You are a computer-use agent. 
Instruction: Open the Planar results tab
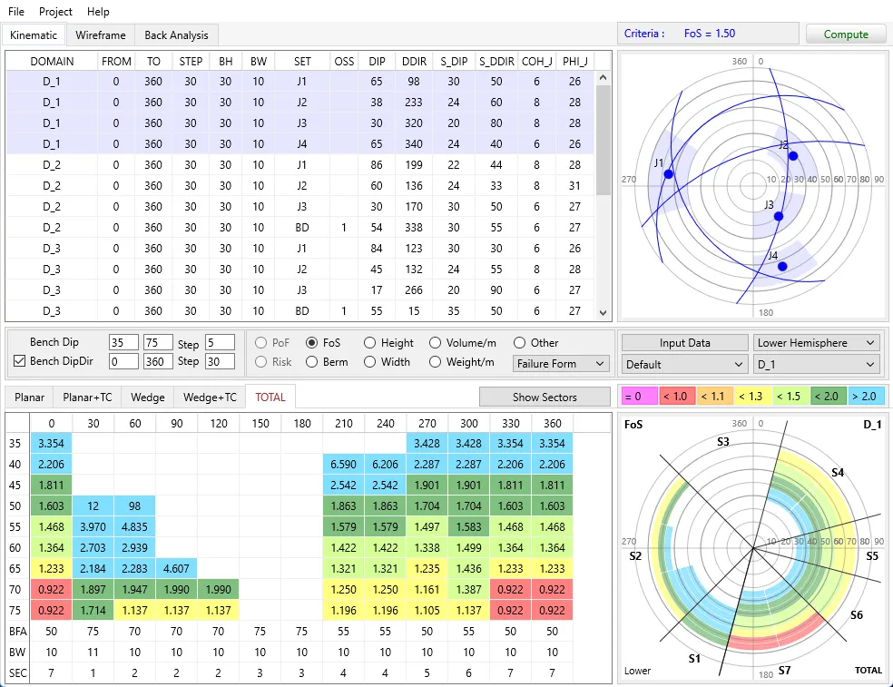point(29,397)
